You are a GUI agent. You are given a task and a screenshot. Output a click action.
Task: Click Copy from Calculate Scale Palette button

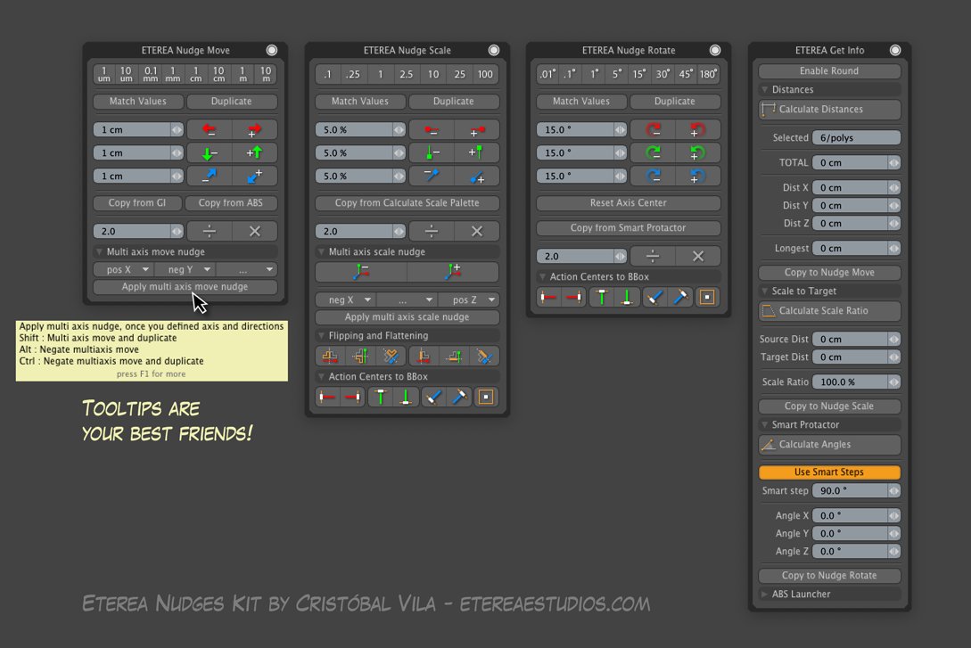click(407, 203)
